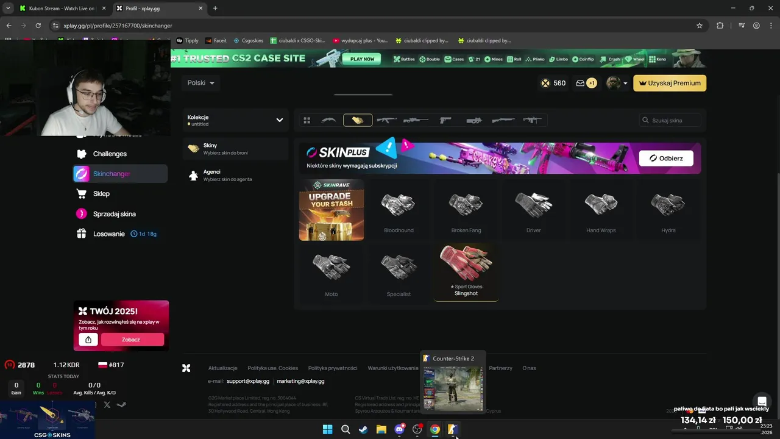This screenshot has width=780, height=439.
Task: Open the live chat support bubble
Action: [762, 401]
